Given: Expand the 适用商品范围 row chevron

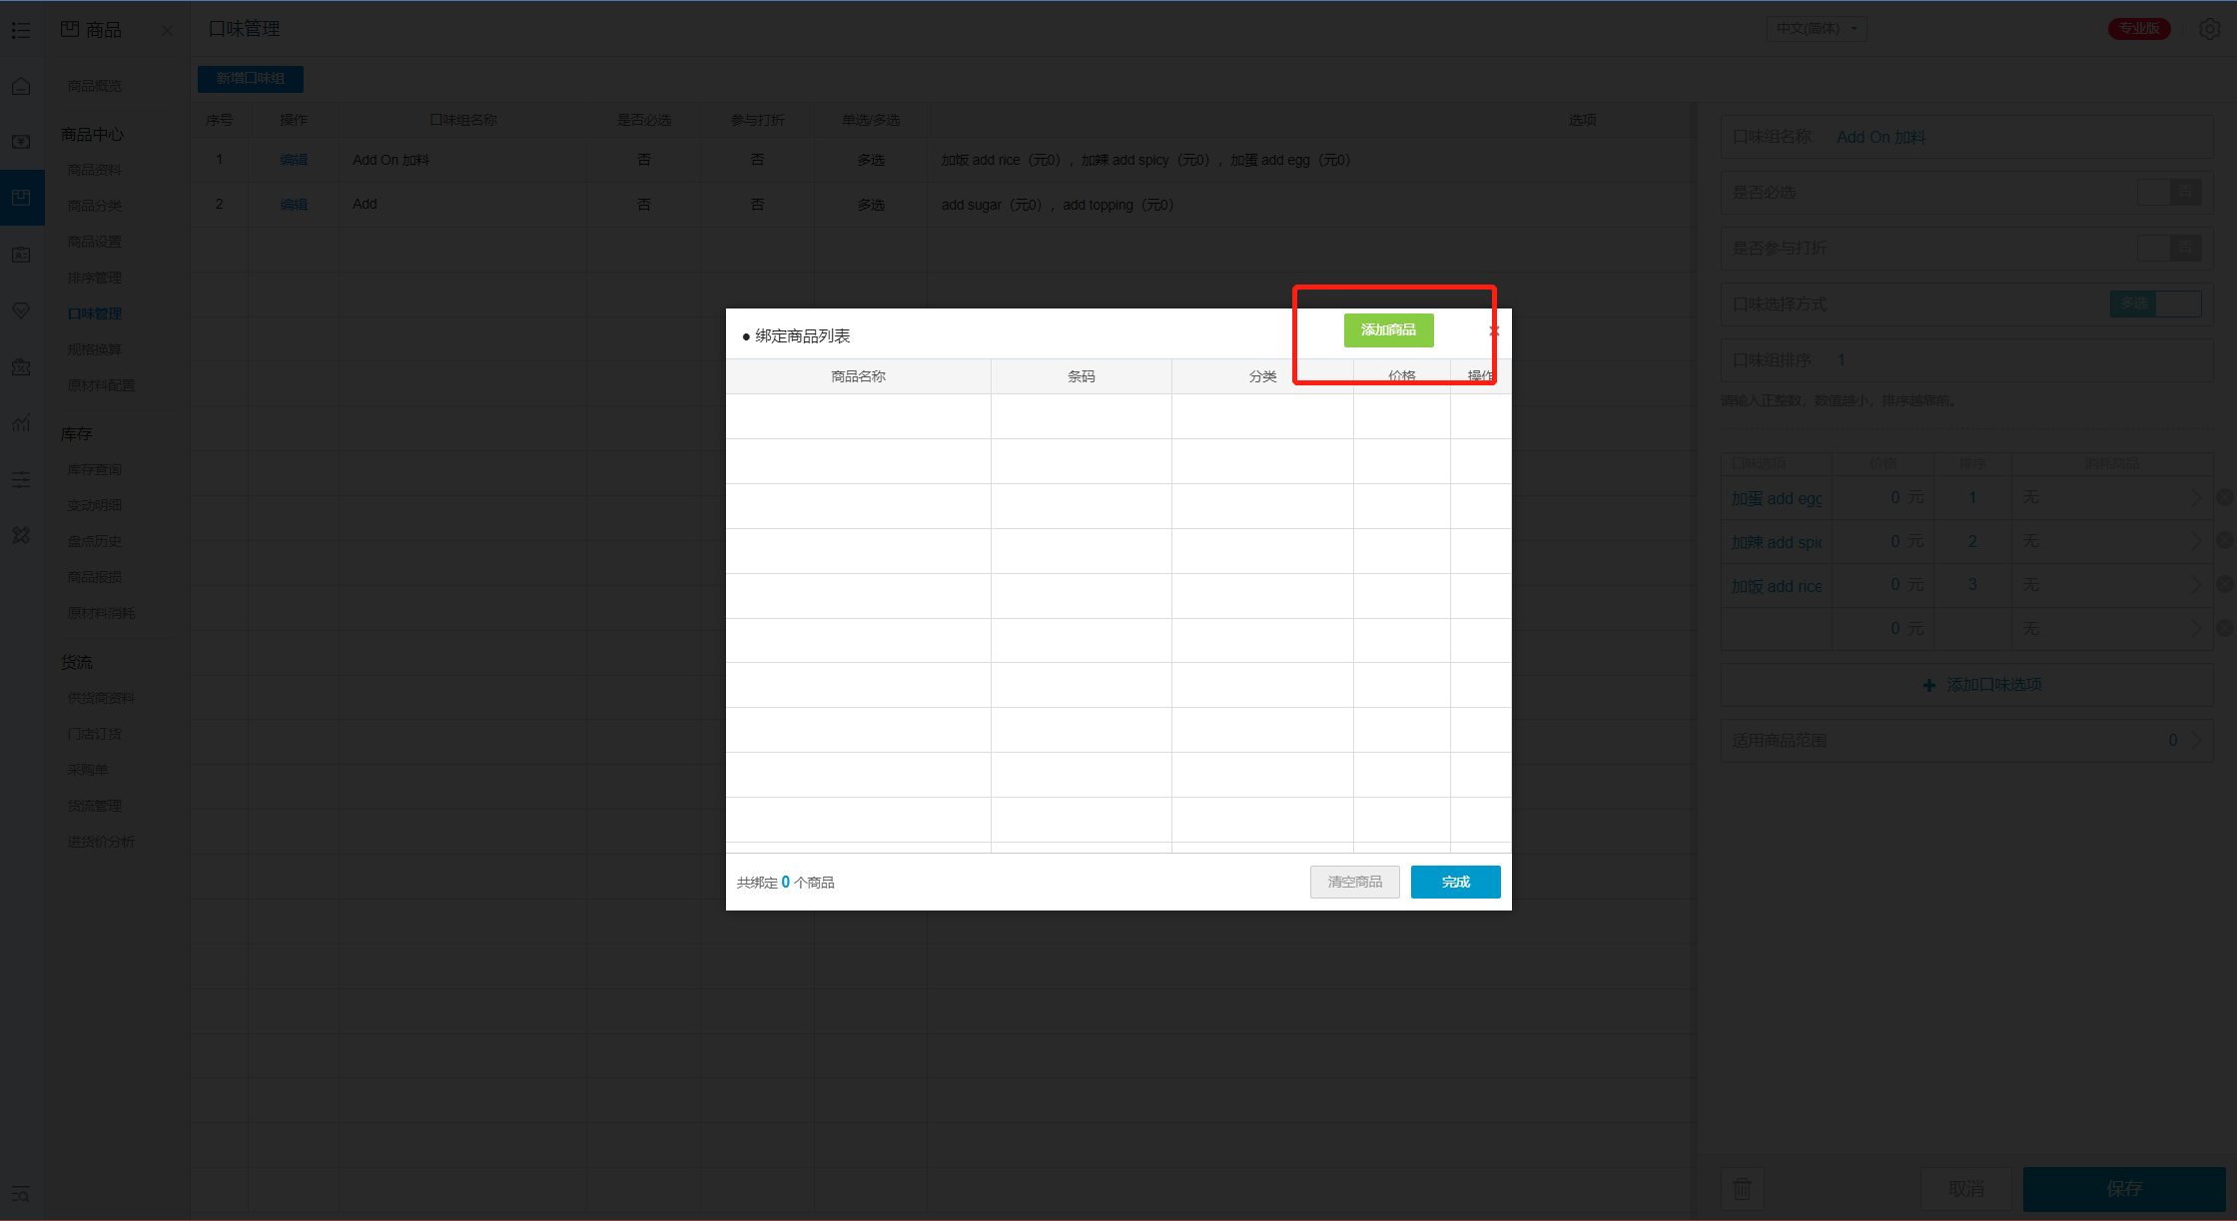Looking at the screenshot, I should [x=2196, y=741].
